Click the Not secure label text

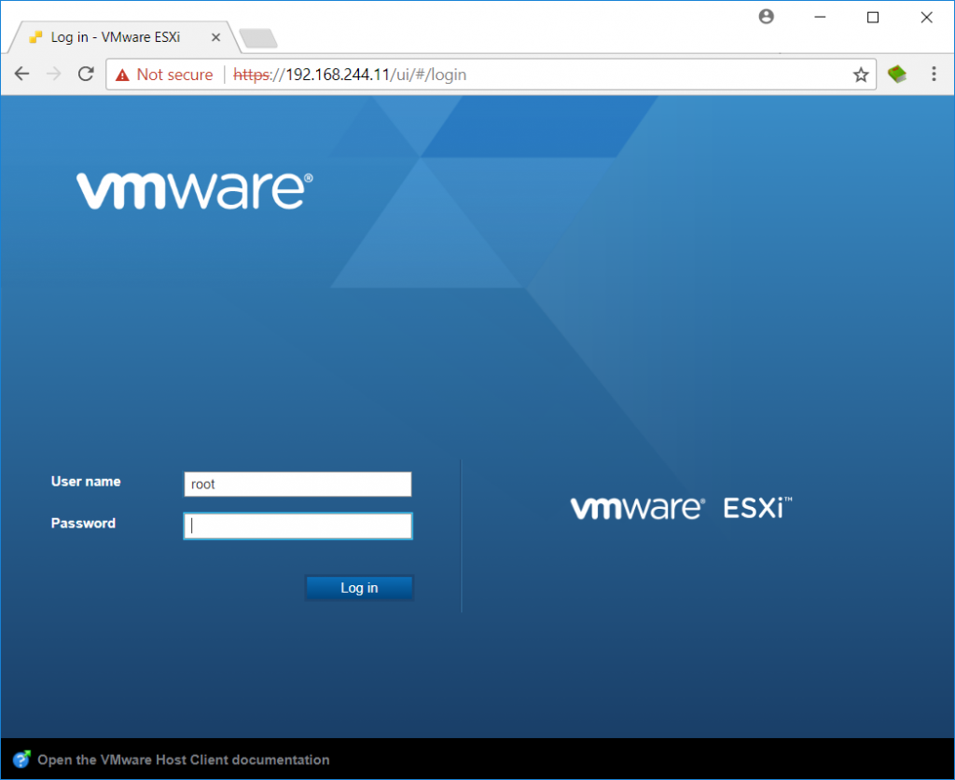(174, 75)
